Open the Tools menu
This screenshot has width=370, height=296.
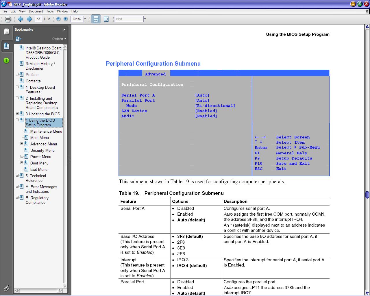tap(50, 11)
